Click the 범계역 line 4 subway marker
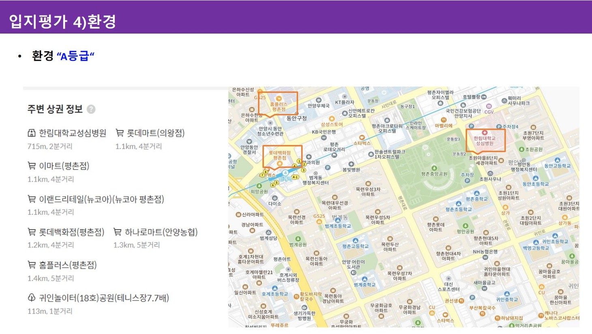Image resolution: width=592 pixels, height=334 pixels. 285,173
